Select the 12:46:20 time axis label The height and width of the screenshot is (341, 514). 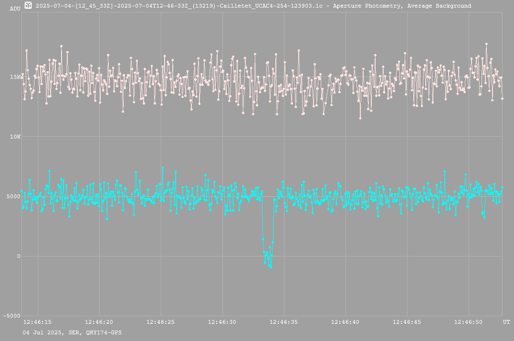99,322
